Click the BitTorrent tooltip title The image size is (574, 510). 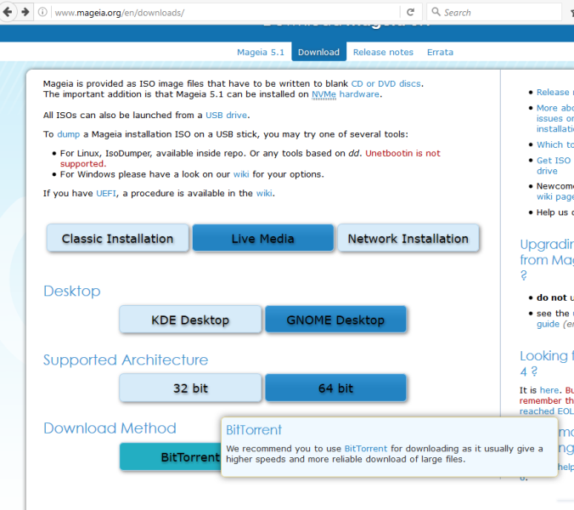[x=254, y=430]
